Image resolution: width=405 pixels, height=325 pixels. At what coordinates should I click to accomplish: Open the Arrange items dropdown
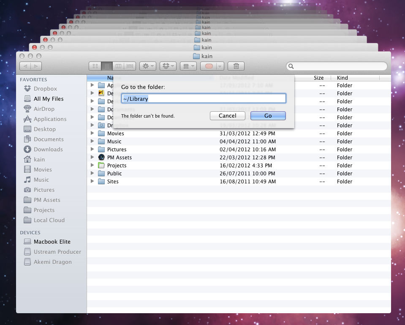pos(188,66)
